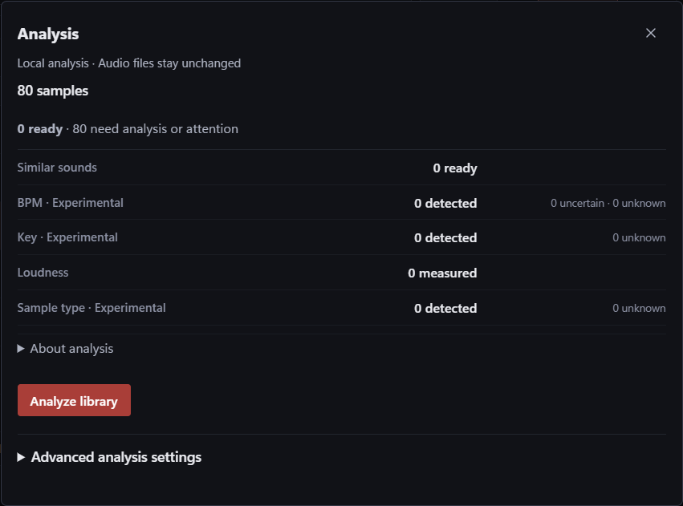Screen dimensions: 683x506
Task: Click the '0 measured' Loudness value
Action: [442, 273]
